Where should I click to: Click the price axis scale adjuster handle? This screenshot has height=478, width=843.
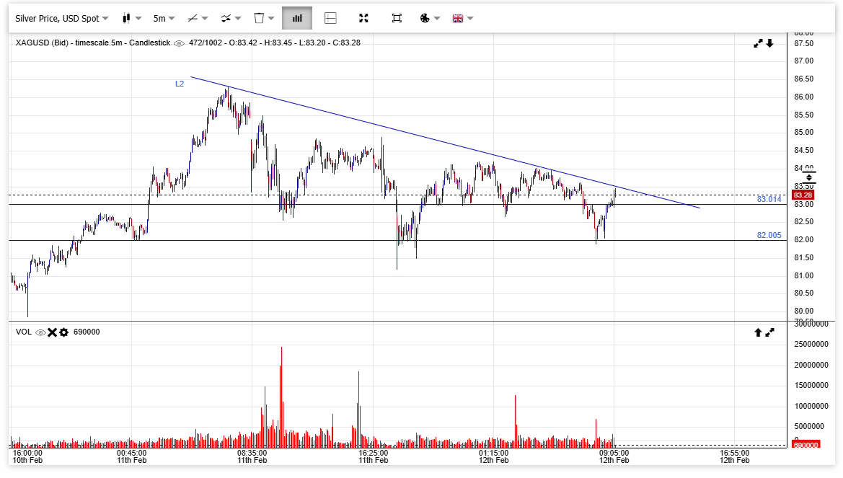coord(808,177)
